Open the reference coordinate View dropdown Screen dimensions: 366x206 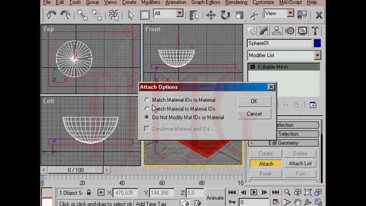point(290,13)
